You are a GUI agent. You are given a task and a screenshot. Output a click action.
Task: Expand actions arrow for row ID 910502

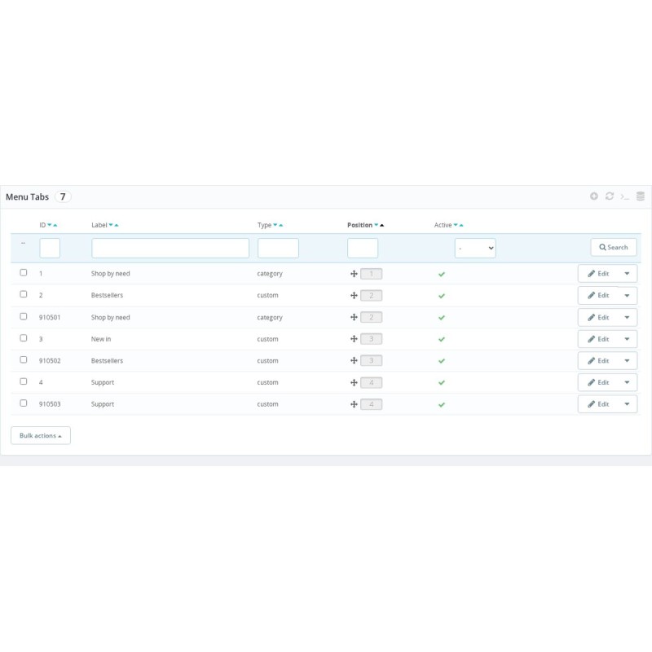coord(627,360)
